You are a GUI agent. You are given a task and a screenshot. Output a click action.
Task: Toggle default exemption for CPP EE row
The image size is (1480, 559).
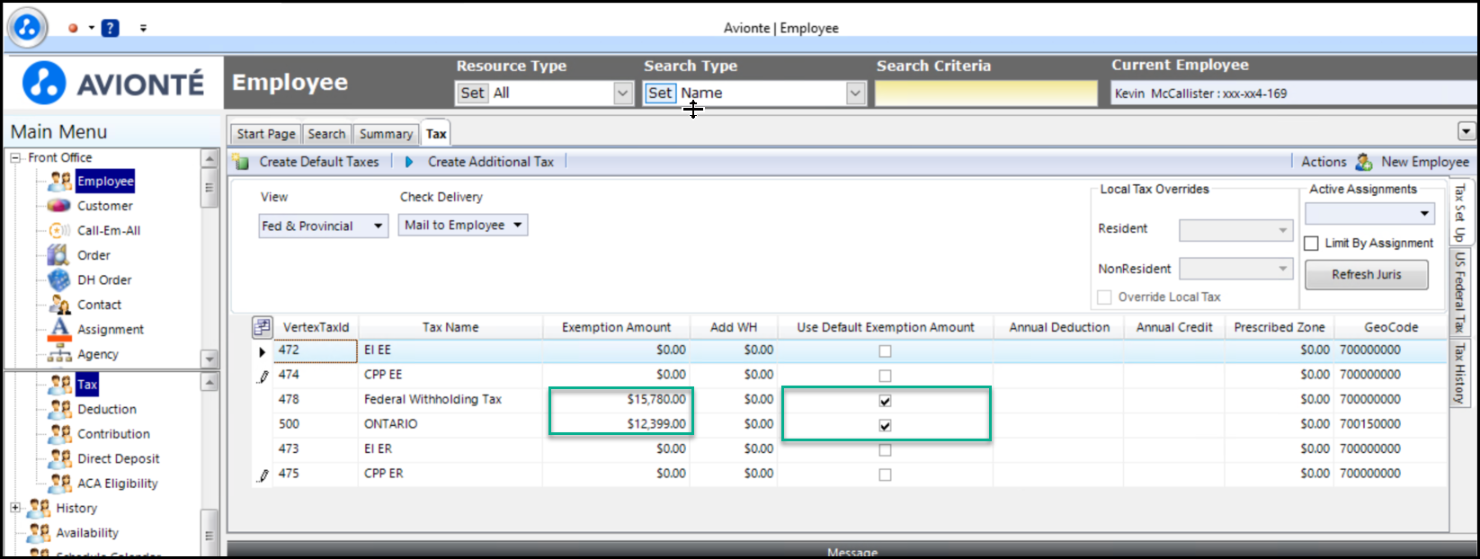[x=886, y=376]
